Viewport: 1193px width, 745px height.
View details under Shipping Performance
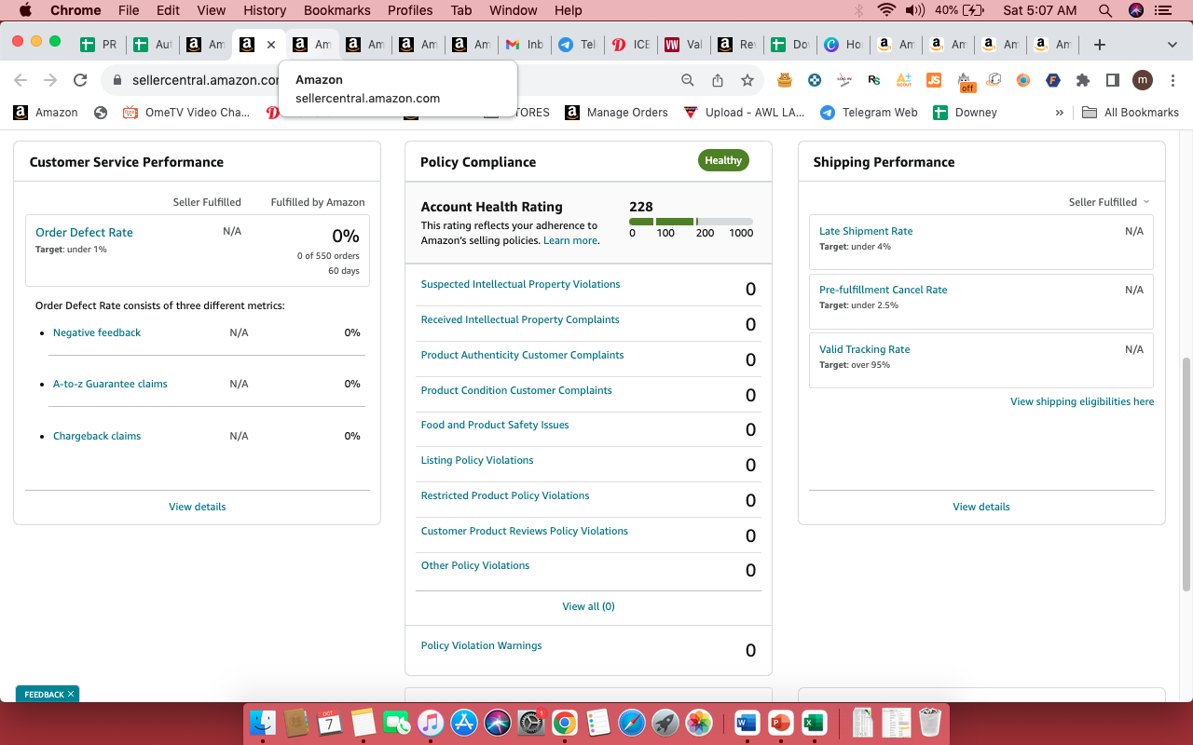(x=981, y=507)
